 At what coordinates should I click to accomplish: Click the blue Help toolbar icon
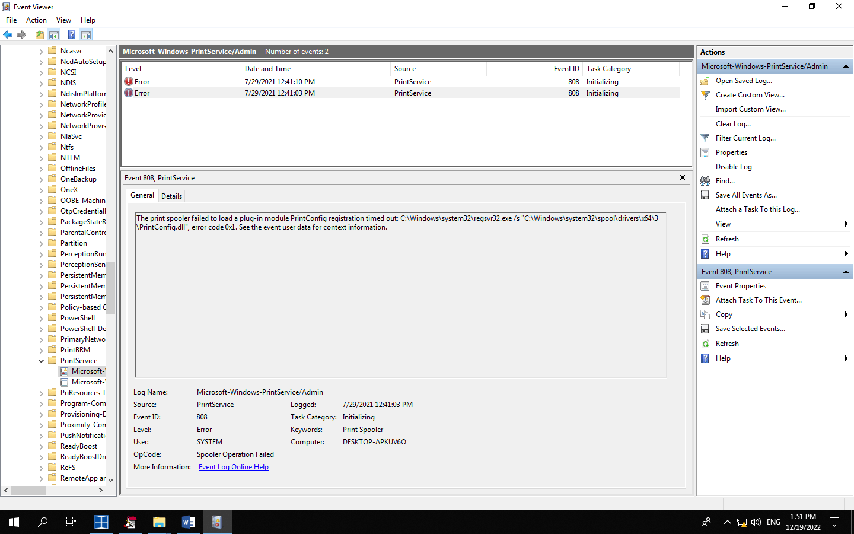71,35
